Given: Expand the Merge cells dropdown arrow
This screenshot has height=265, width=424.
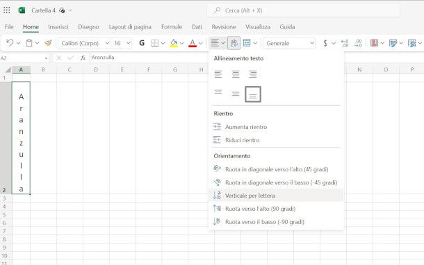Looking at the screenshot, I should coord(255,43).
